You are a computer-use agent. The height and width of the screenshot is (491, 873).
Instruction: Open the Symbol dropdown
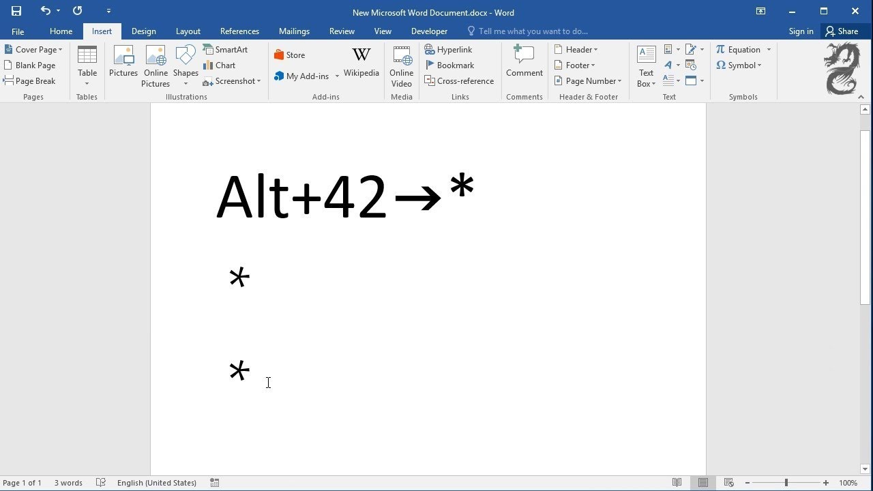click(739, 65)
